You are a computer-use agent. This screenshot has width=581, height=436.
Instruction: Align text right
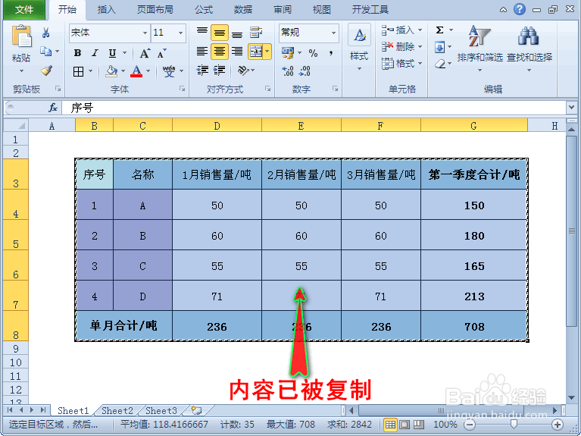coord(237,52)
